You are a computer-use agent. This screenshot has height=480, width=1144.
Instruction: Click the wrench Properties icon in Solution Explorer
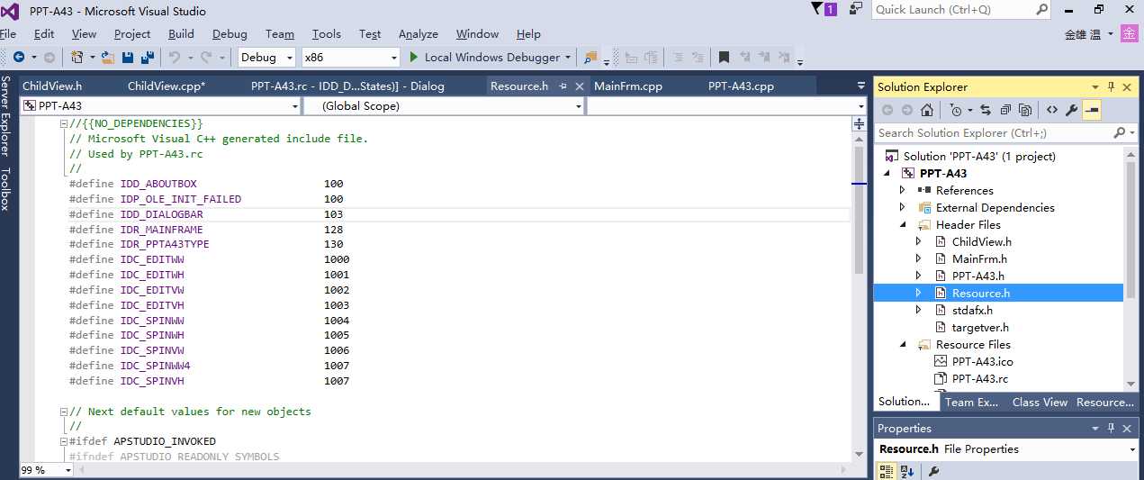(x=1071, y=110)
